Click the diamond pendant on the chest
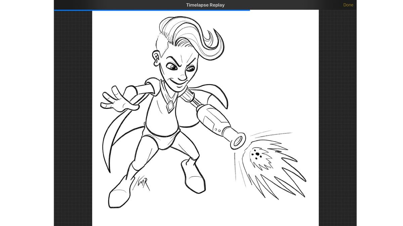 click(x=170, y=107)
